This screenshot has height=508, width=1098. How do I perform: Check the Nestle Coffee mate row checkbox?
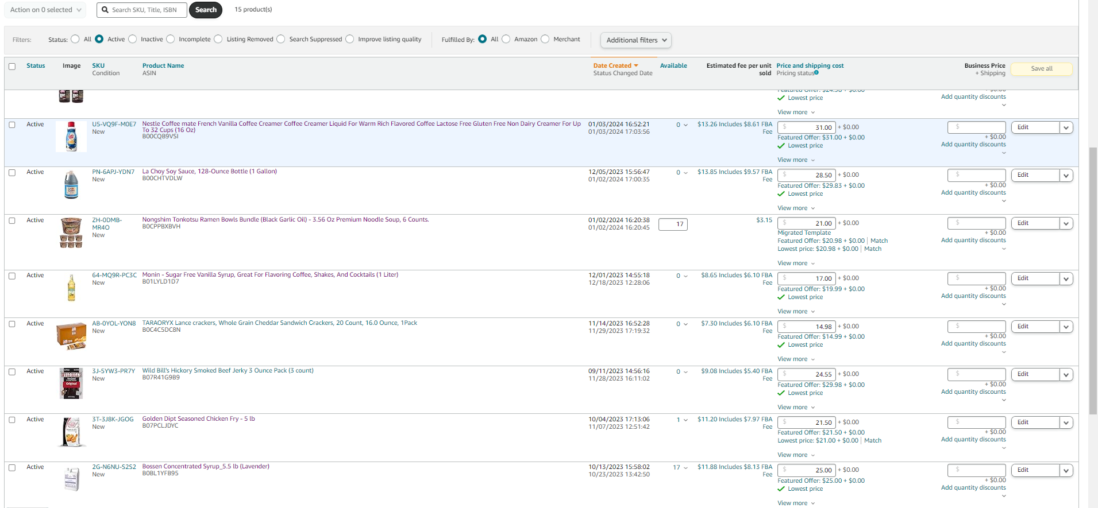tap(12, 125)
